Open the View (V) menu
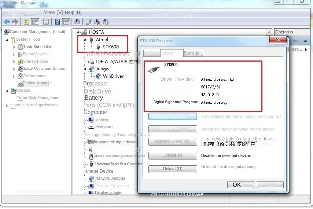The image size is (313, 209). click(x=54, y=12)
